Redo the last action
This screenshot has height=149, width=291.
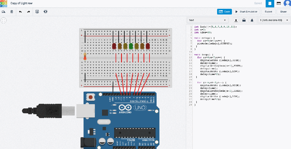point(28,12)
